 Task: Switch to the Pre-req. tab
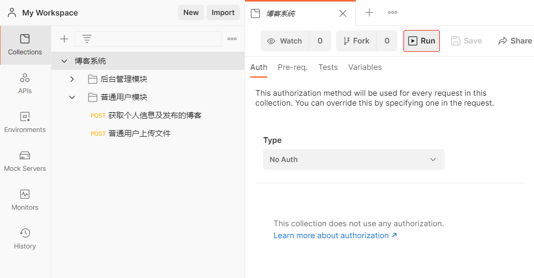pyautogui.click(x=293, y=67)
